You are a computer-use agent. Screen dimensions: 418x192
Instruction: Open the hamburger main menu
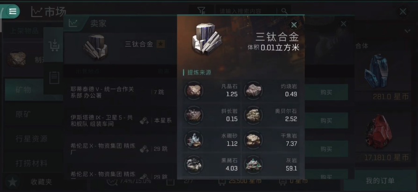pos(13,11)
